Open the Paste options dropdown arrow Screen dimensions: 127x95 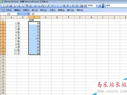pyautogui.click(x=45, y=6)
